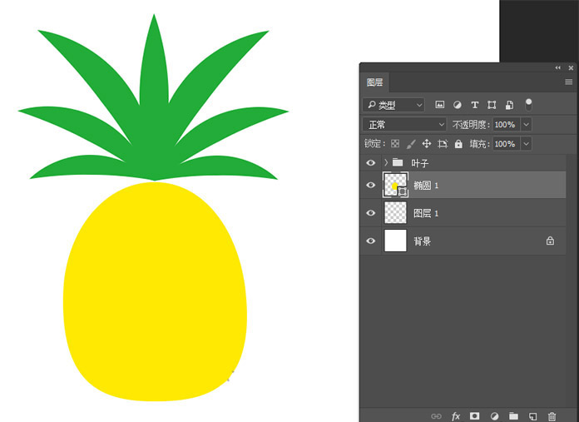579x422 pixels.
Task: Click the lock all padlock icon
Action: coord(458,143)
